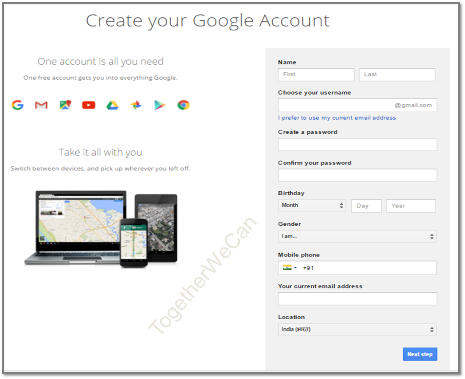465x379 pixels.
Task: Click the 'Name' label
Action: 287,62
